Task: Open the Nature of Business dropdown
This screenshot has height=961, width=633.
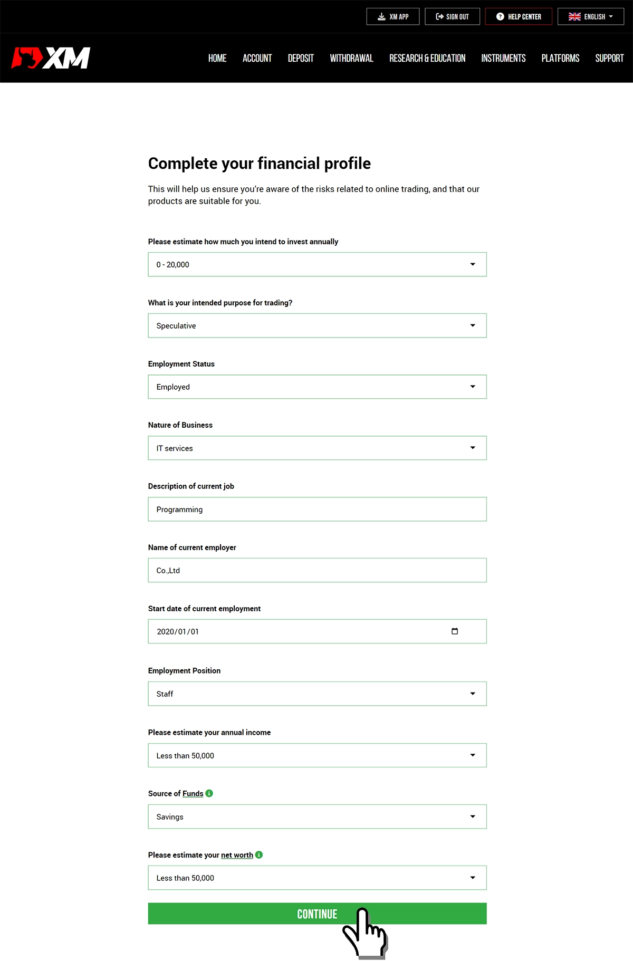Action: [x=317, y=448]
